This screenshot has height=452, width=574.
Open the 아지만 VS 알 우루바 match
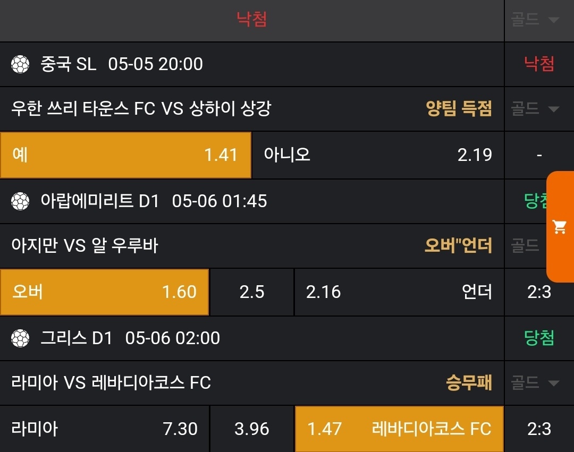pyautogui.click(x=85, y=246)
